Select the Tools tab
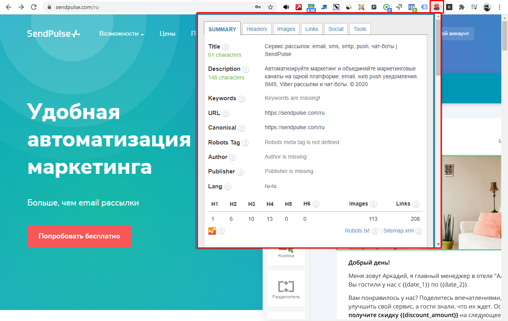The width and height of the screenshot is (508, 321). [x=360, y=29]
